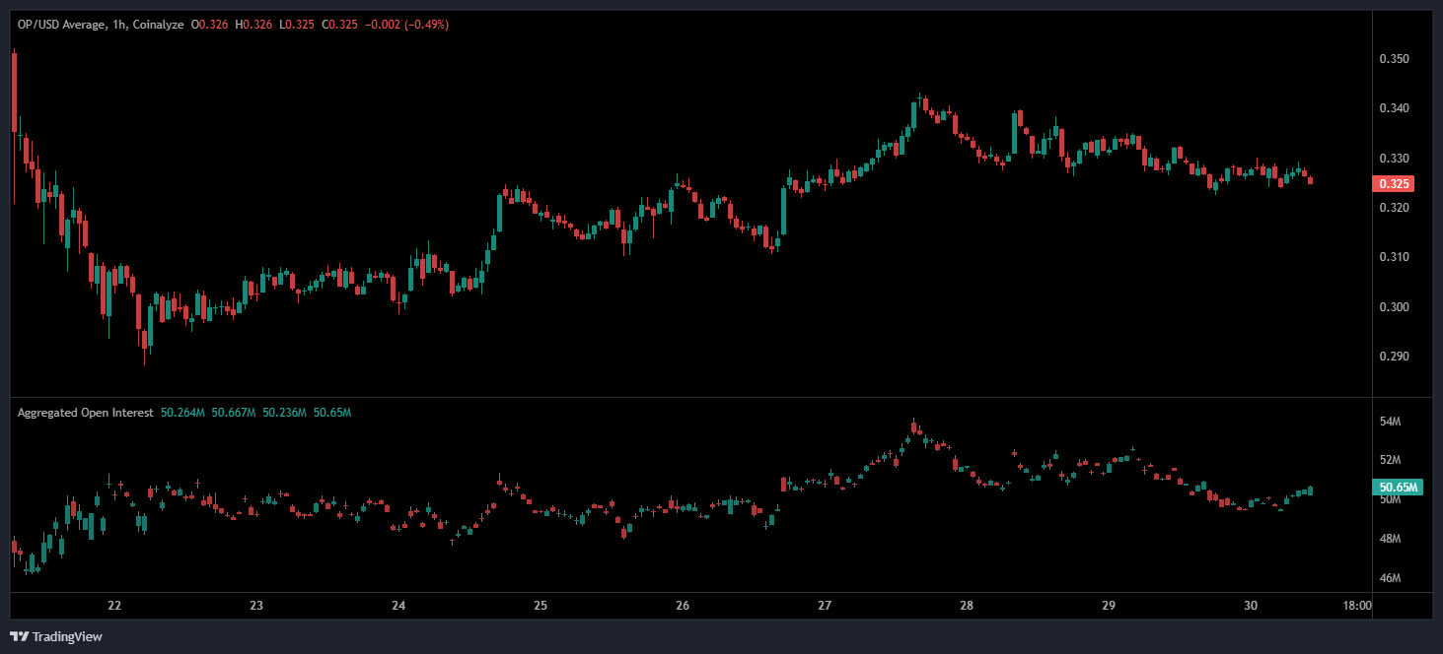Image resolution: width=1443 pixels, height=654 pixels.
Task: Click the green 50.65M open interest label
Action: click(x=1398, y=488)
